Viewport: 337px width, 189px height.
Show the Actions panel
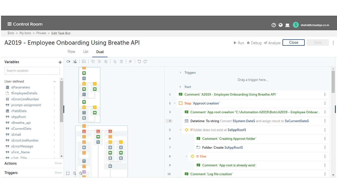(58, 163)
